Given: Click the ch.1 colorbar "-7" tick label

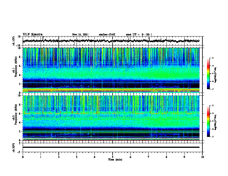Looking at the screenshot, I should [212, 89].
